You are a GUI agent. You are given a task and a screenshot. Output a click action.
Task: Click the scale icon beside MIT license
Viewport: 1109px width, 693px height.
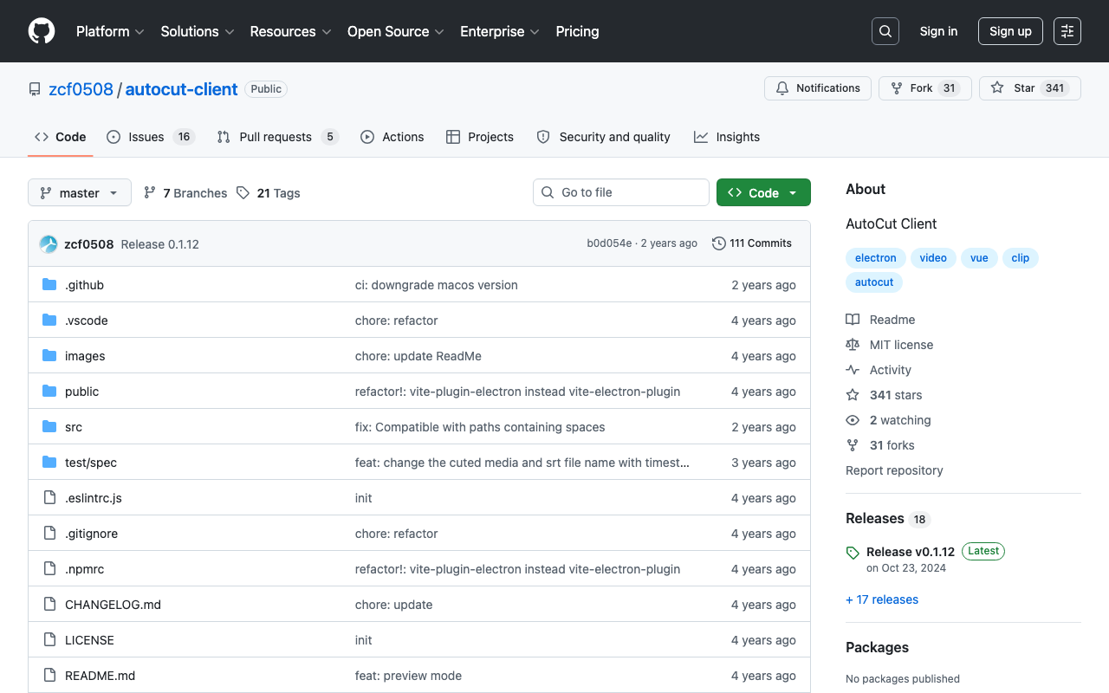[853, 345]
